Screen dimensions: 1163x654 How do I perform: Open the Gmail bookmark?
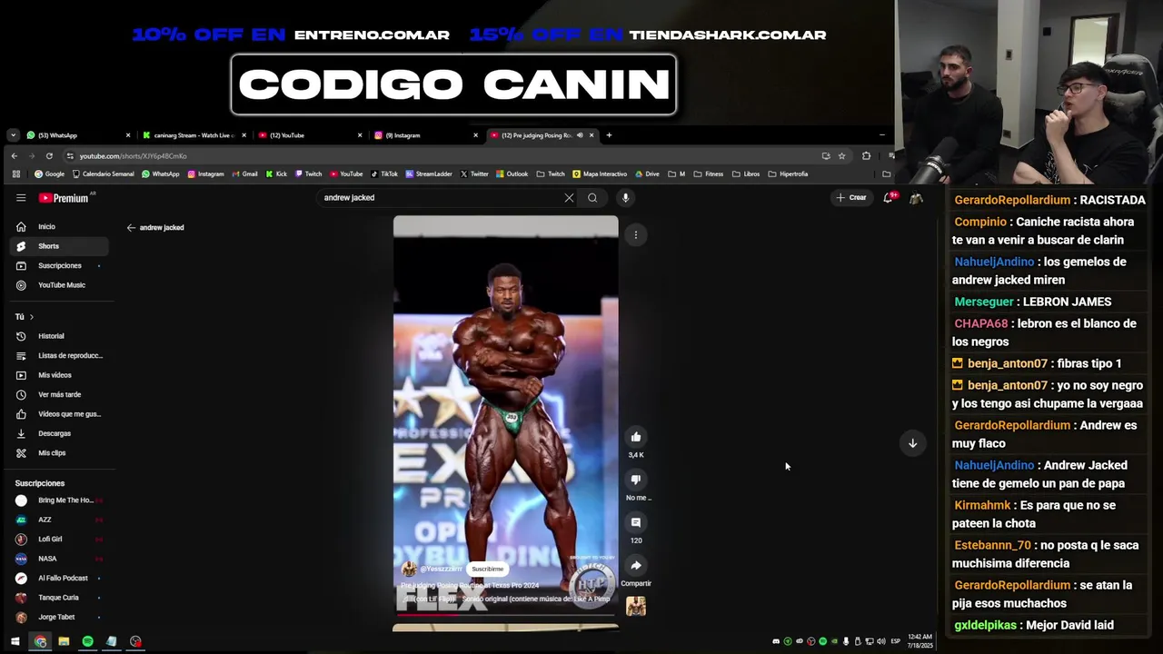(245, 173)
